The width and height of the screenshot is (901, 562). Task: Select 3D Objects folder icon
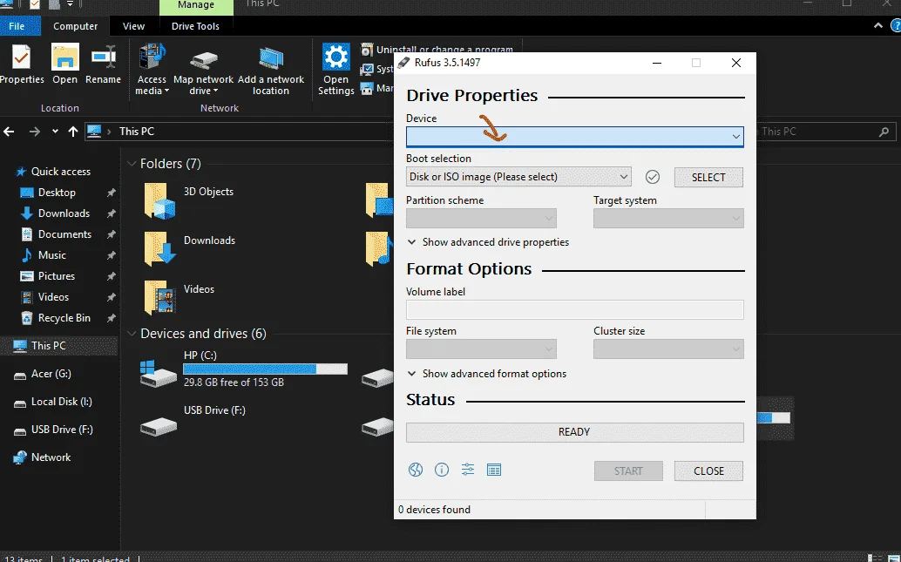click(x=159, y=200)
